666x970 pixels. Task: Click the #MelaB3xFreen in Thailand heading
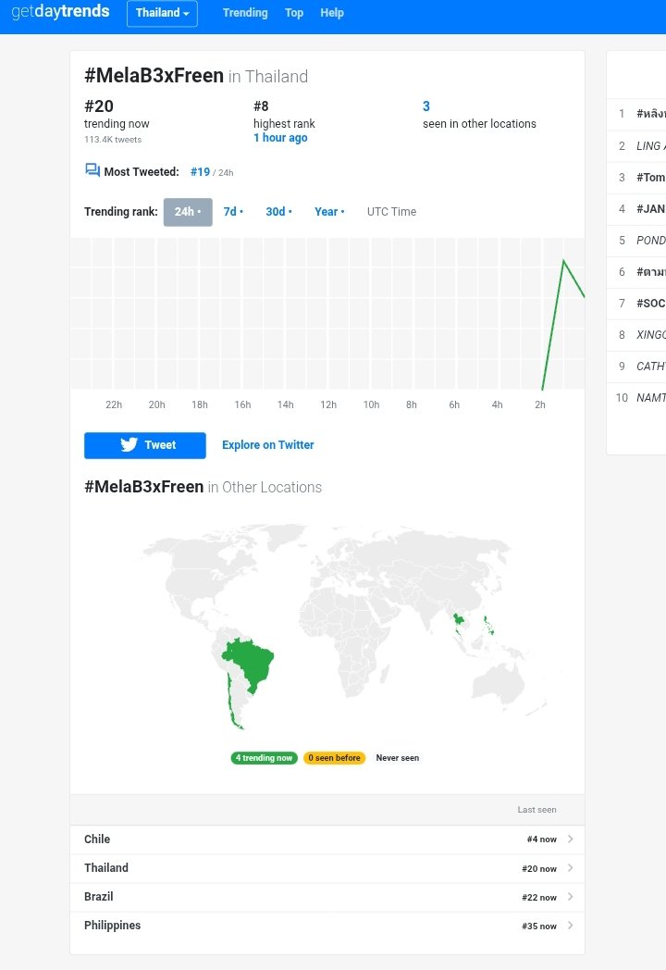(x=196, y=76)
